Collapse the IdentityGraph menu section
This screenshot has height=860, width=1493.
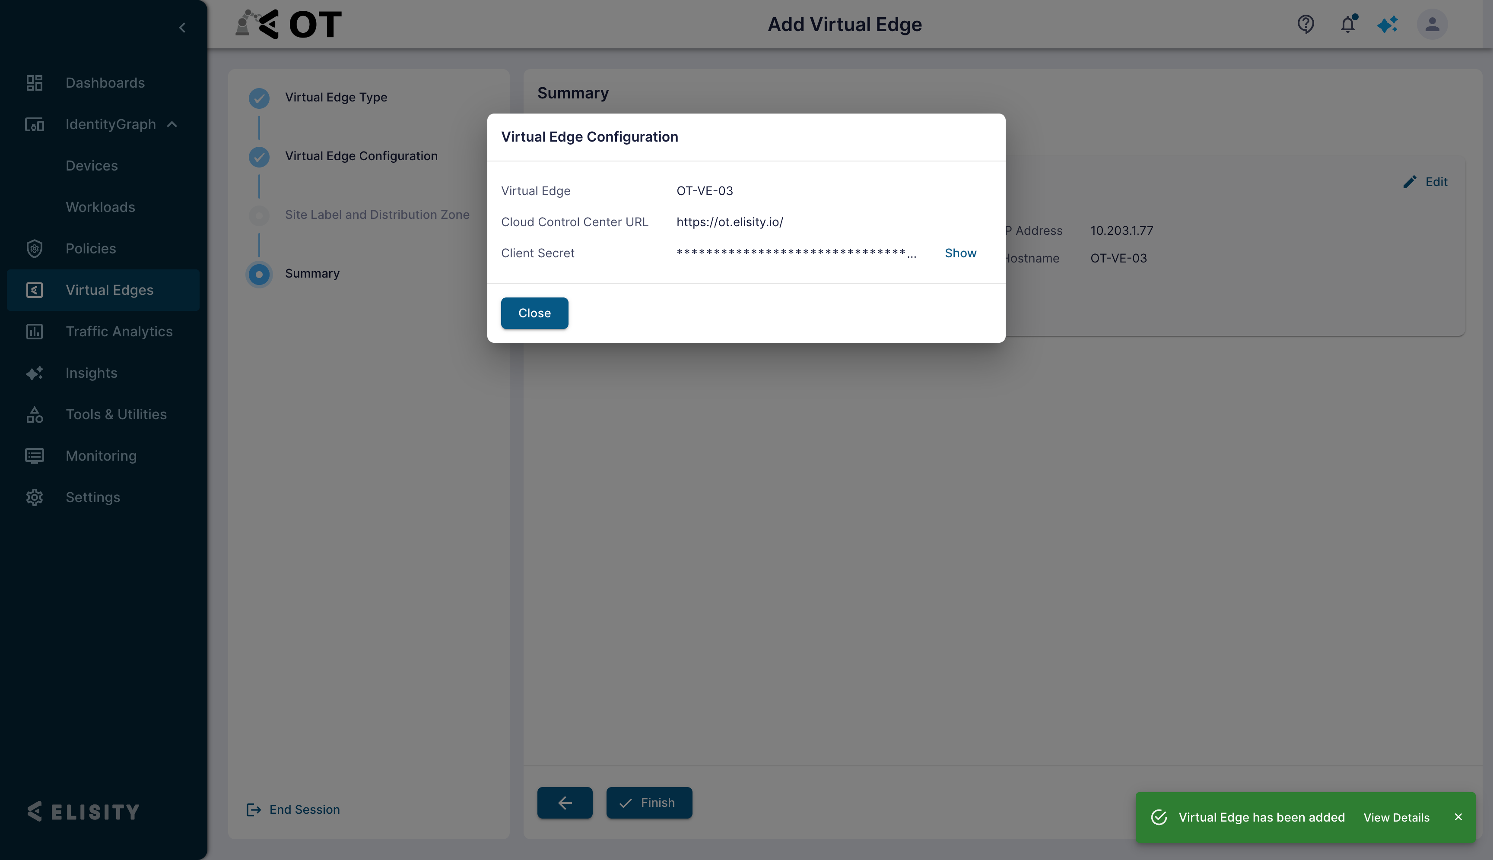coord(172,124)
